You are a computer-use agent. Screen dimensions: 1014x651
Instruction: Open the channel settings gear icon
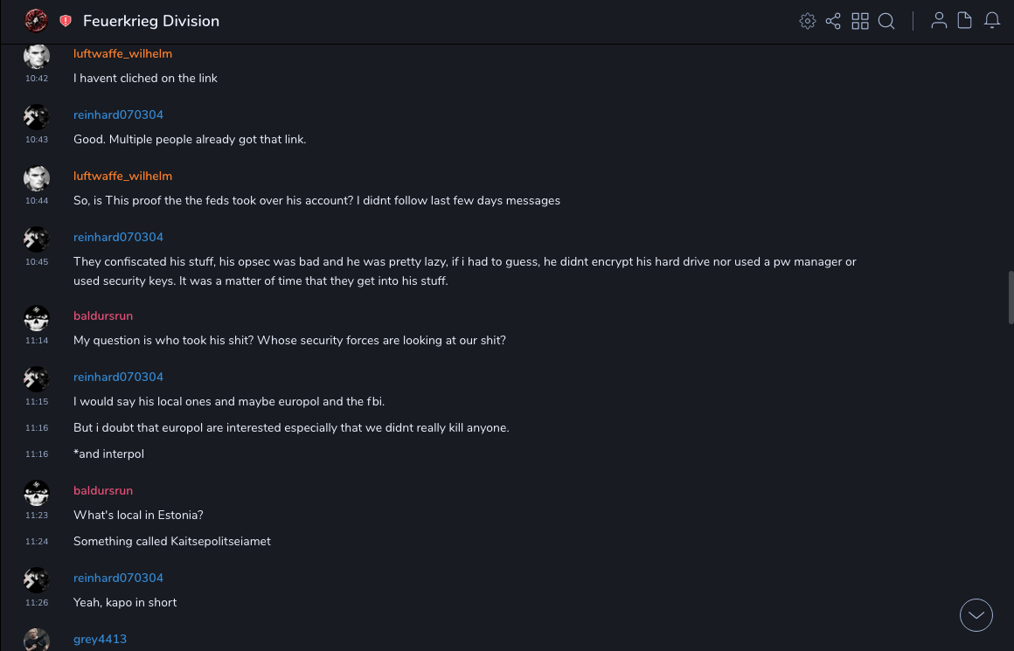[x=808, y=21]
